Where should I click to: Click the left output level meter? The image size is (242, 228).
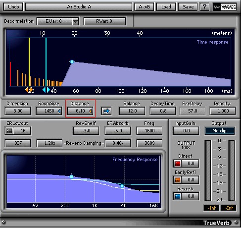(208, 171)
